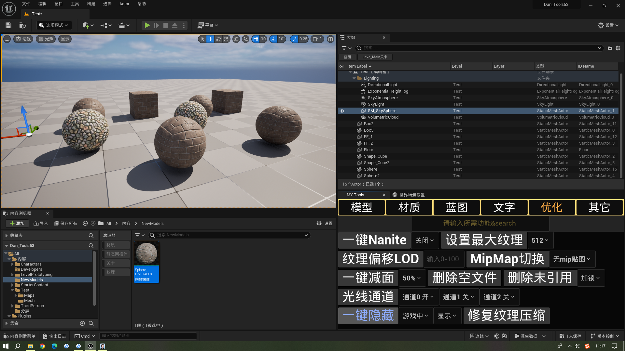Toggle world/local coordinate system globe icon
The width and height of the screenshot is (625, 351).
pos(236,39)
